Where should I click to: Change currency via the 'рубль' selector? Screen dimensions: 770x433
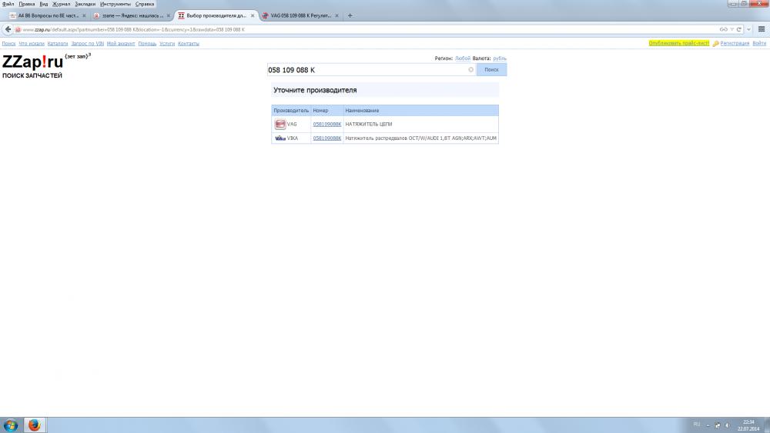[500, 58]
